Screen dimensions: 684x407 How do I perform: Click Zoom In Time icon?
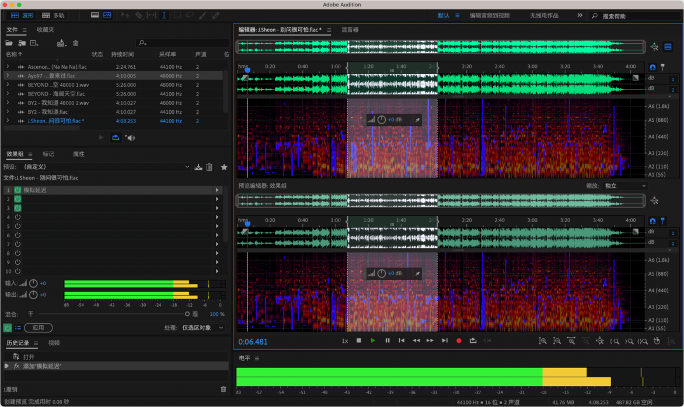(x=571, y=341)
